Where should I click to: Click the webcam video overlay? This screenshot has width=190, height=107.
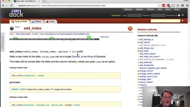point(166,97)
